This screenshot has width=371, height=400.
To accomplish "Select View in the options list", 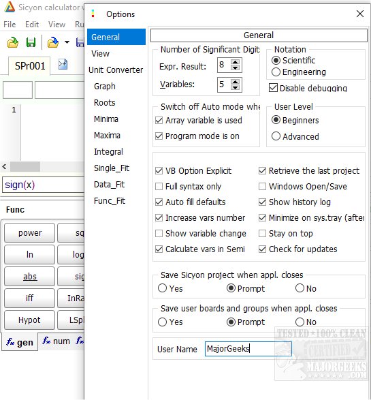I will click(100, 54).
